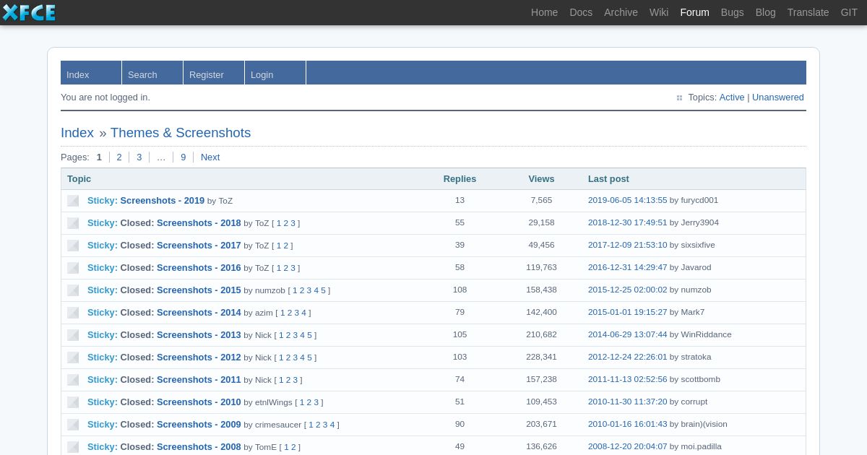Show Active topics
The image size is (867, 455).
click(x=731, y=97)
